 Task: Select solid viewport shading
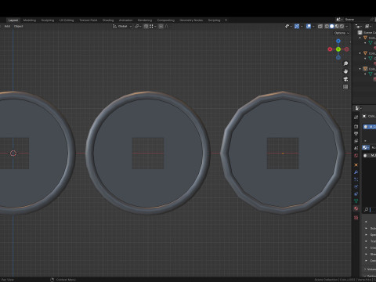pos(332,27)
